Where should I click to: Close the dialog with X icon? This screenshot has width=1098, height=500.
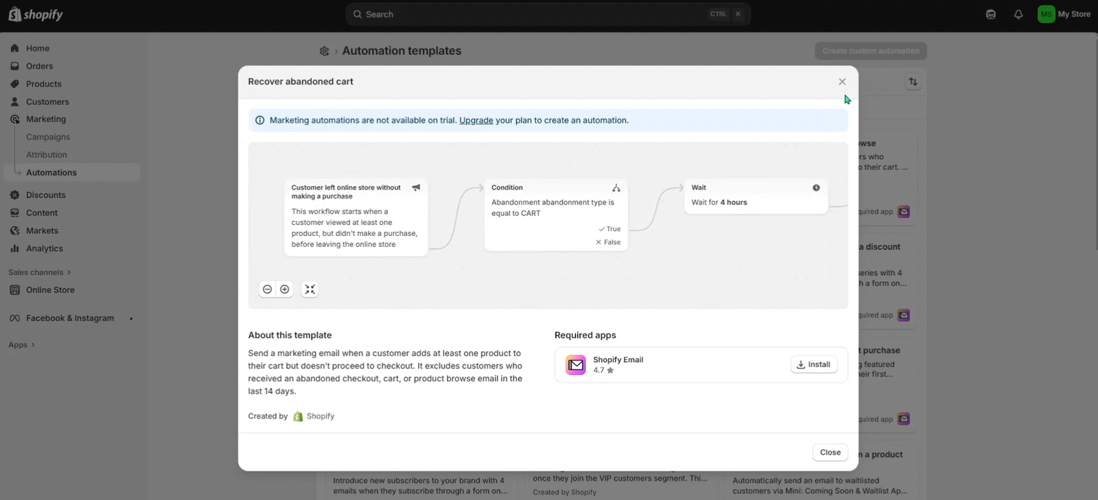(x=842, y=82)
